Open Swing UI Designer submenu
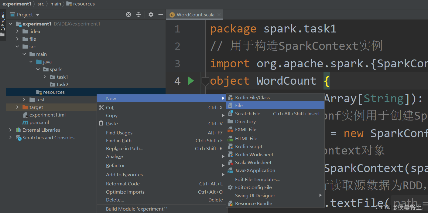Screen dimensions: 428x213 275,195
